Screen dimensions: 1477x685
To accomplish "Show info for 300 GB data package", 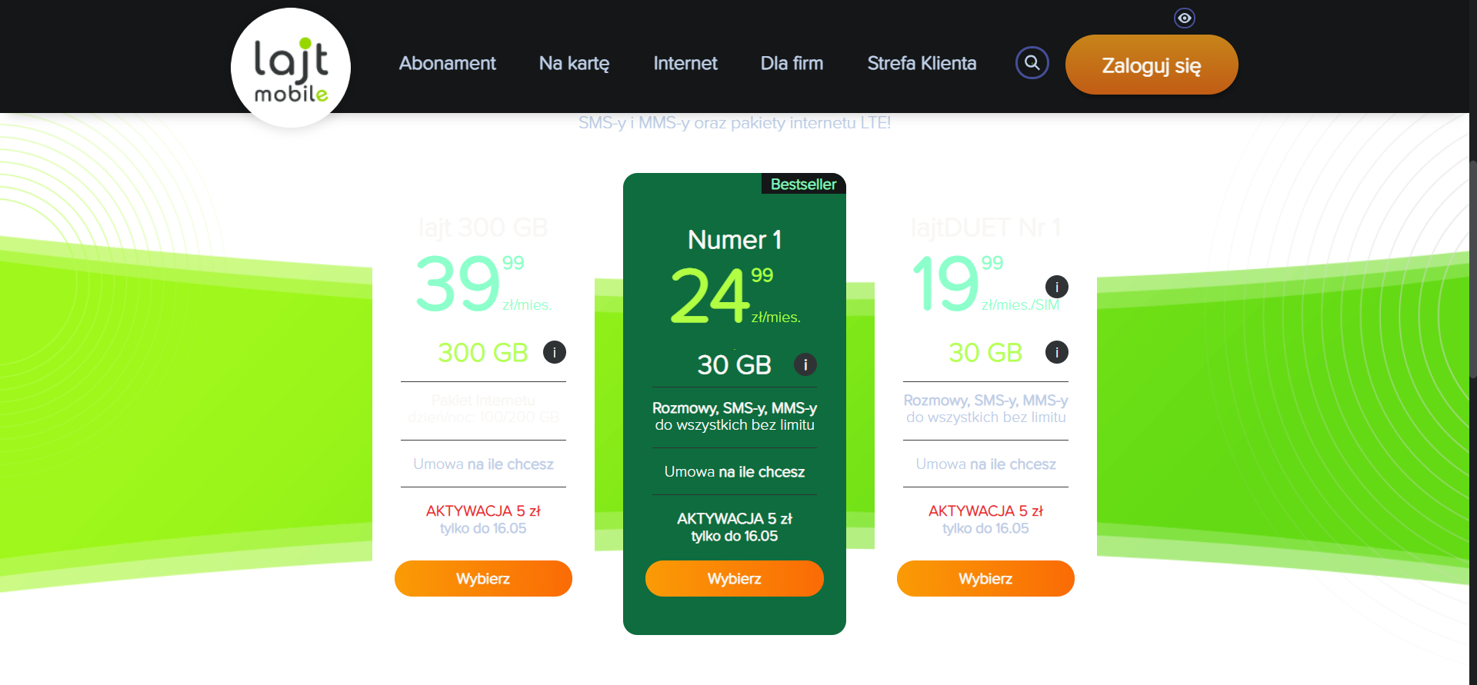I will point(555,352).
